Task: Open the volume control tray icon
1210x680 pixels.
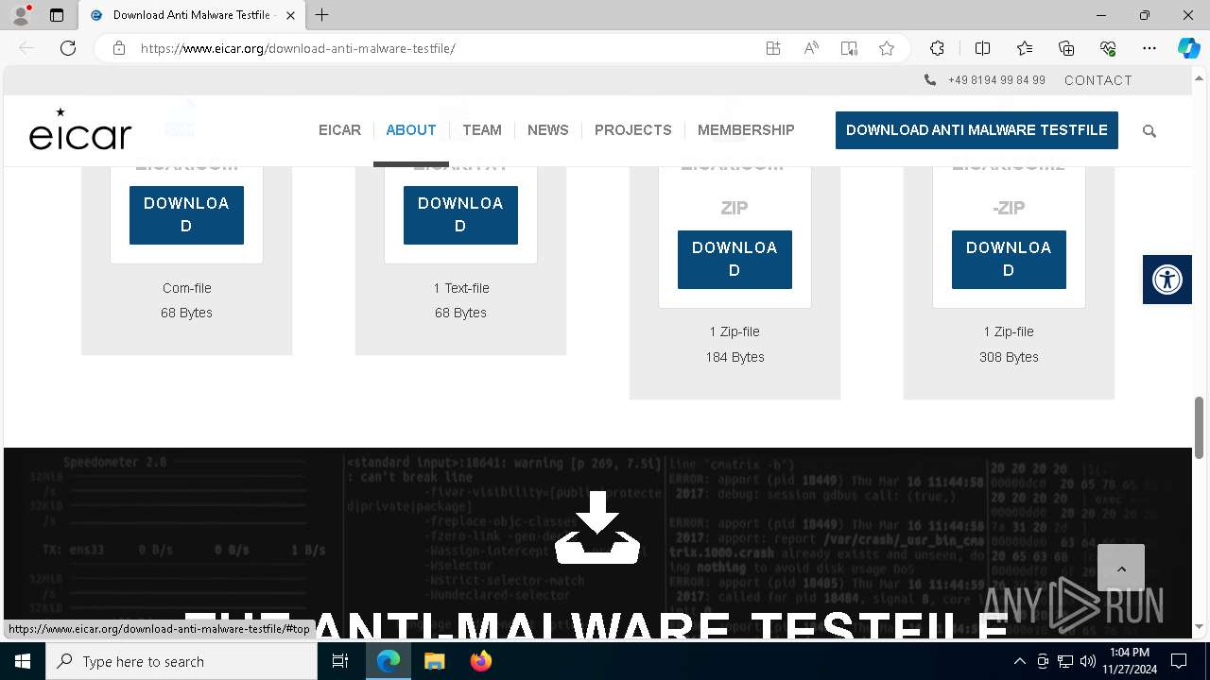Action: pos(1087,661)
